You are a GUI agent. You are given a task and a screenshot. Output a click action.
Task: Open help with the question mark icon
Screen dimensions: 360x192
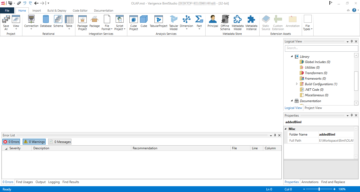pos(354,10)
